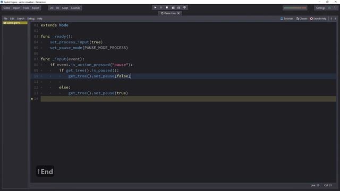340x191 pixels.
Task: Open the script editor Edit menu
Action: [12, 19]
